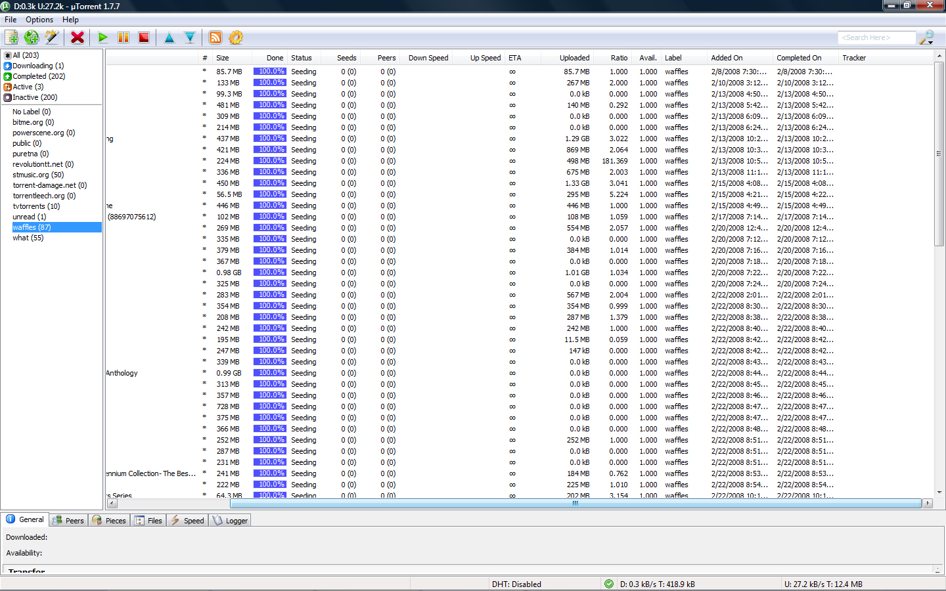
Task: Sort by the Done column header
Action: pos(269,58)
